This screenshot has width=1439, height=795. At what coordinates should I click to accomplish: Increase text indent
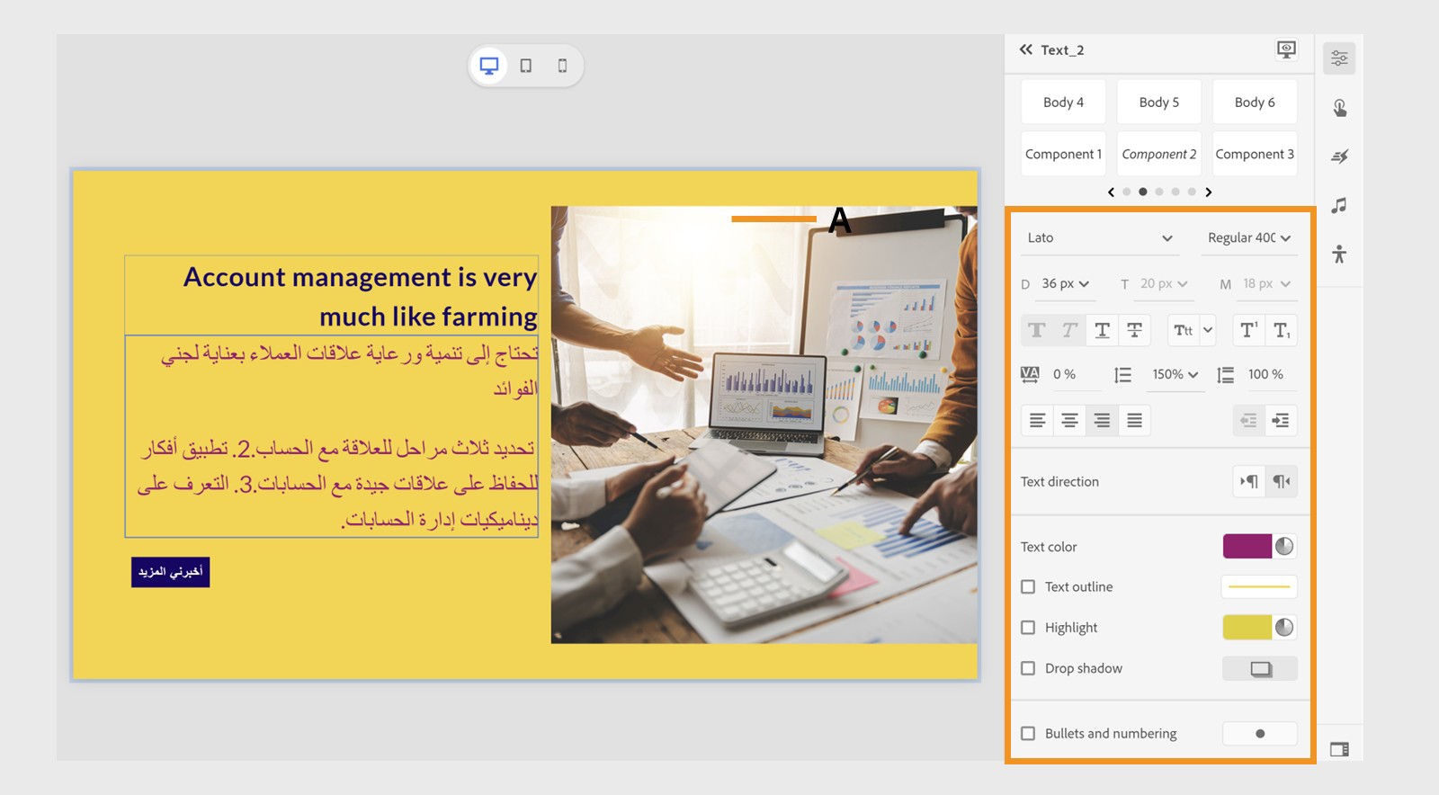(1281, 420)
